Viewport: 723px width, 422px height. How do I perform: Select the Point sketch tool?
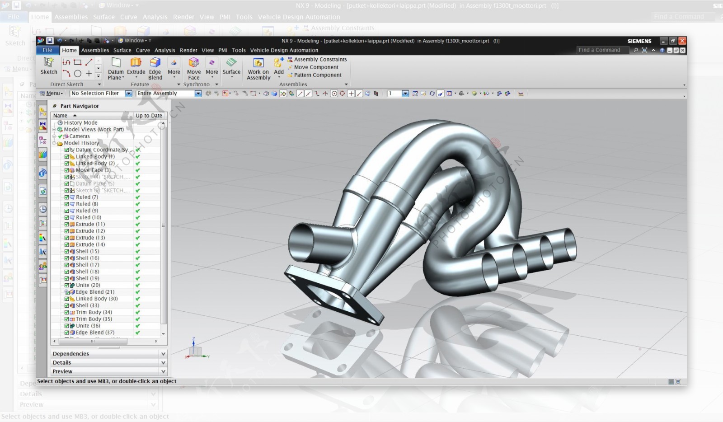pyautogui.click(x=89, y=73)
